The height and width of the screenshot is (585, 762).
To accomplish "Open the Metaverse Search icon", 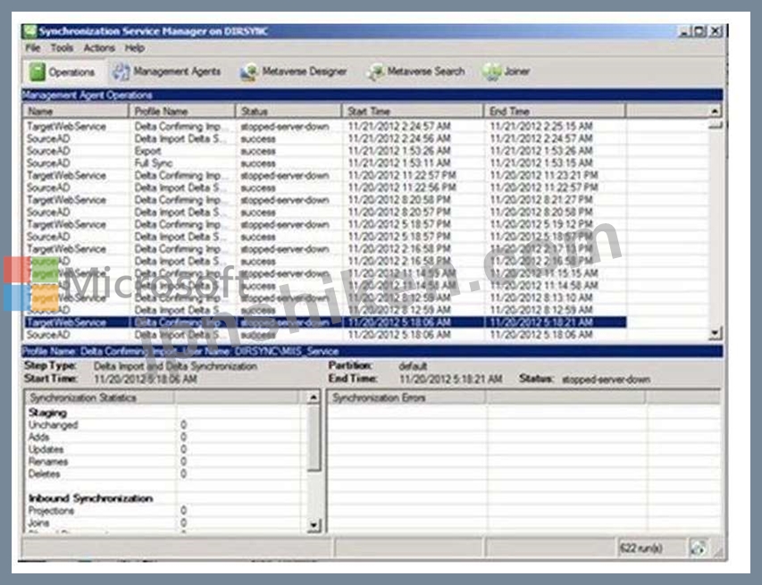I will 375,72.
